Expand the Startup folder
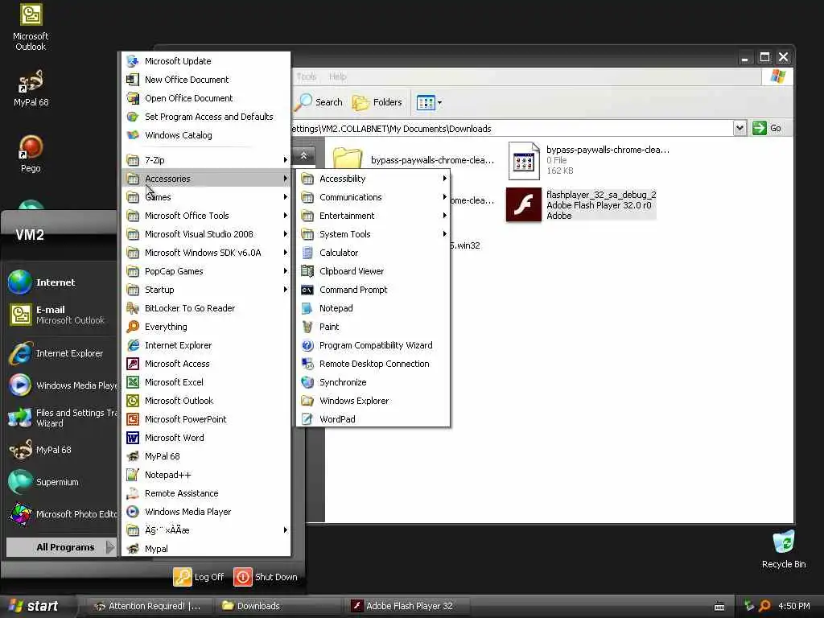 (206, 290)
